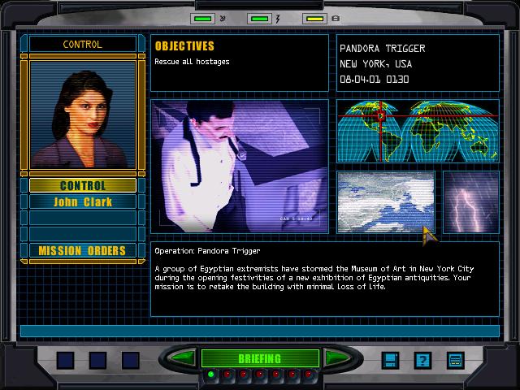Viewport: 520px width, 390px height.
Task: Select the second red phase indicator dot
Action: tap(241, 375)
